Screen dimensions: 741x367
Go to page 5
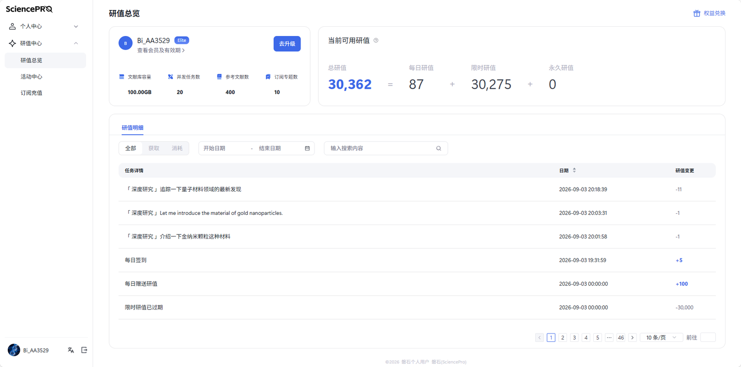pos(597,338)
